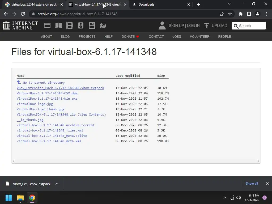Close the downloads bar
Image resolution: width=272 pixels, height=204 pixels.
point(267,184)
